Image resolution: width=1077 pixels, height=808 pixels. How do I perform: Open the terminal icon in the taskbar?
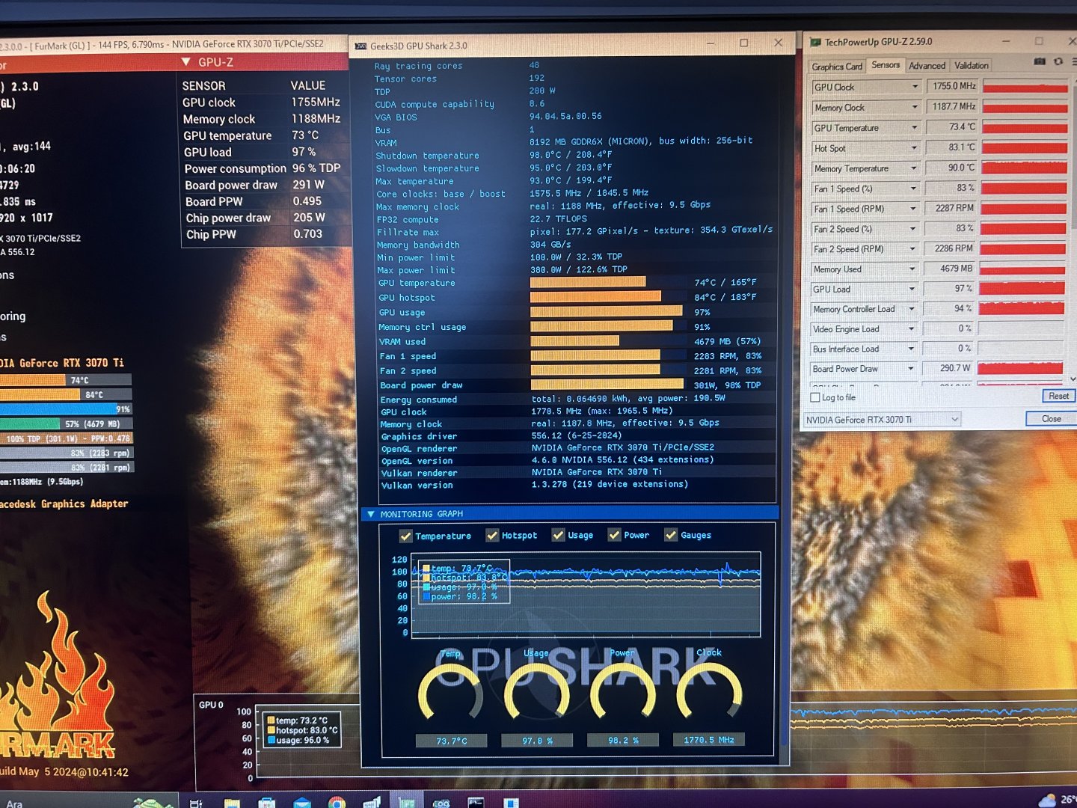click(476, 803)
